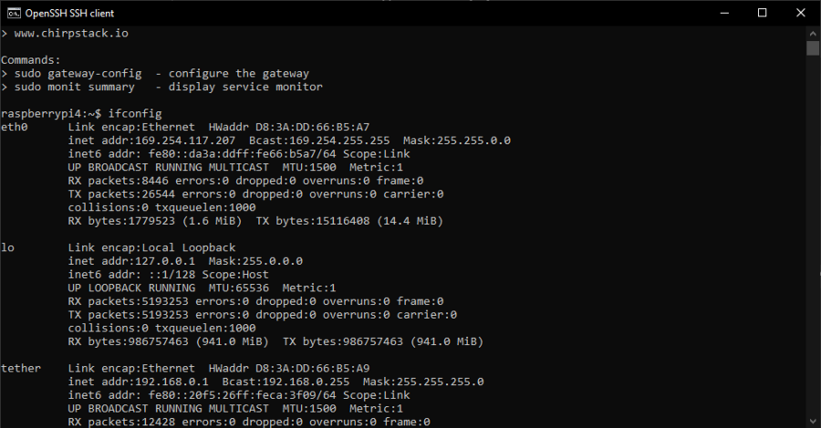Click the eth0 interface name
821x428 pixels.
pyautogui.click(x=14, y=127)
